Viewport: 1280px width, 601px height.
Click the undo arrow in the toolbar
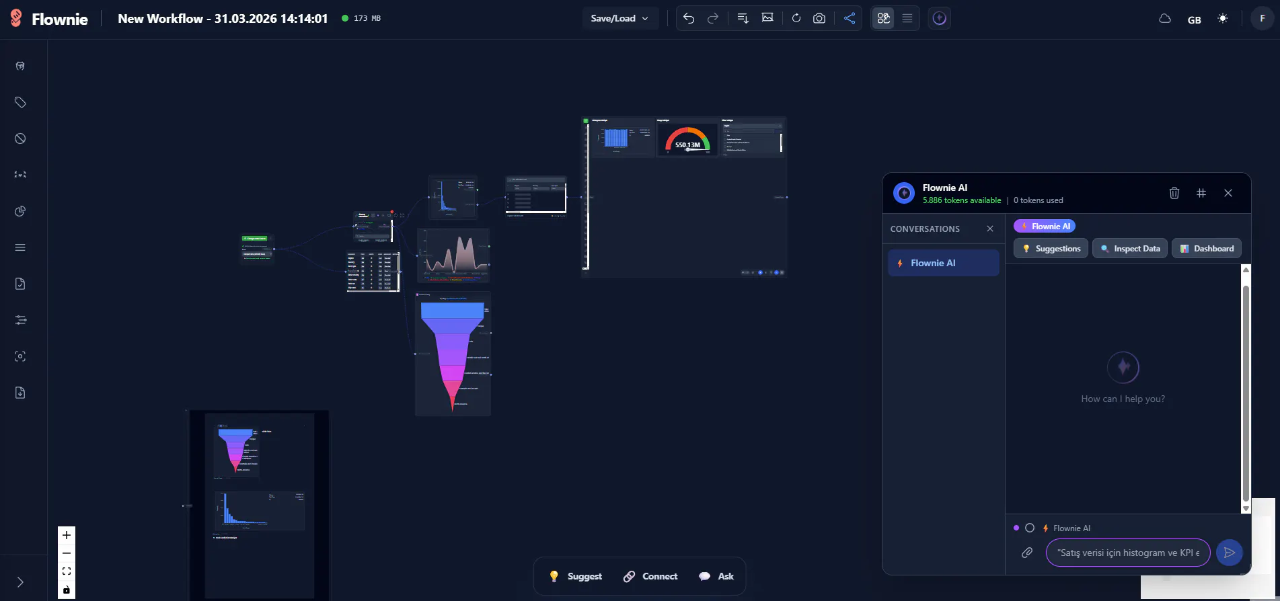click(x=688, y=18)
